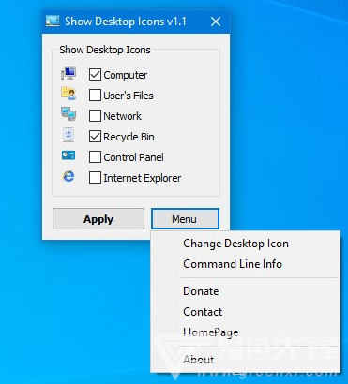Enable the User's Files checkbox

(95, 96)
